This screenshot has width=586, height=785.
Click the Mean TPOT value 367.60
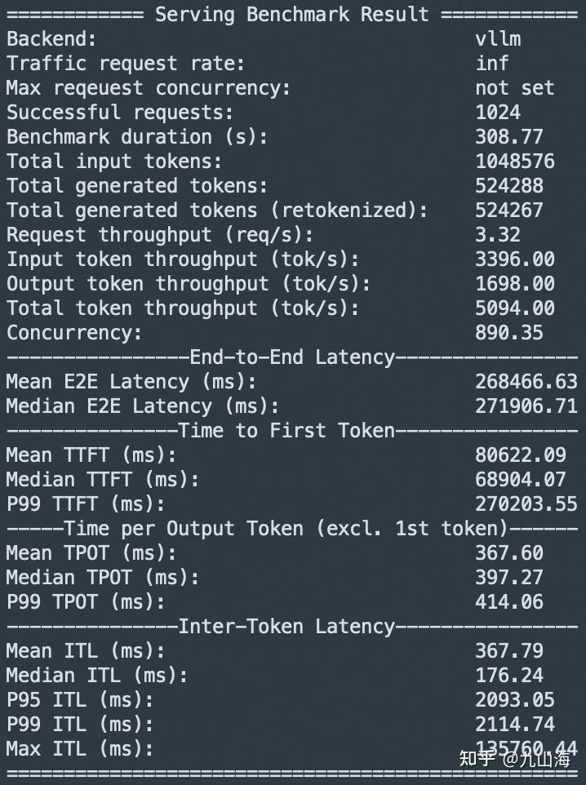point(509,552)
